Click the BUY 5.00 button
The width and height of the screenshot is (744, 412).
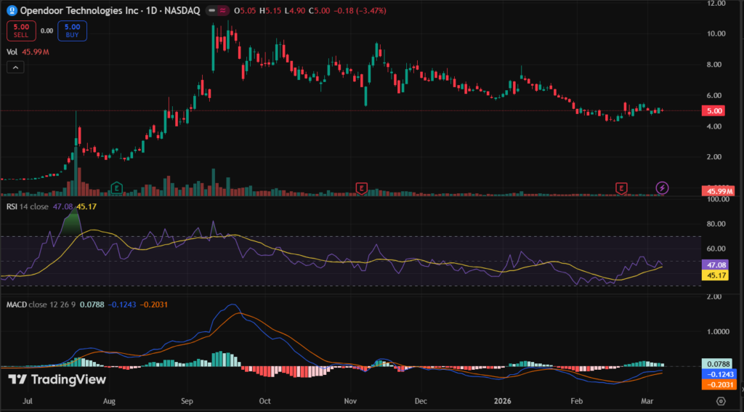click(71, 31)
